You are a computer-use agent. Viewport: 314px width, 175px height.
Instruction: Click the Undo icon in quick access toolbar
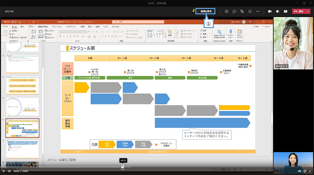click(24, 22)
